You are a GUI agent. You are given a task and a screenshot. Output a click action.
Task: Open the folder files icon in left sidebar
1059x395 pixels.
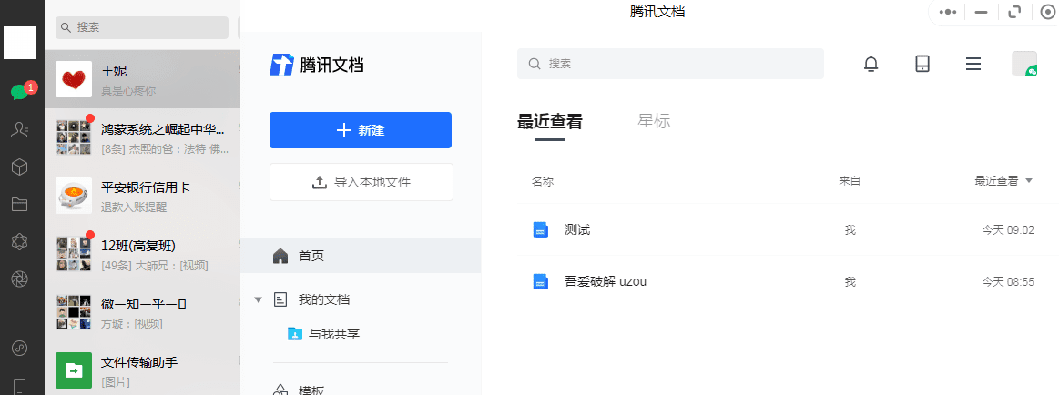pyautogui.click(x=19, y=204)
